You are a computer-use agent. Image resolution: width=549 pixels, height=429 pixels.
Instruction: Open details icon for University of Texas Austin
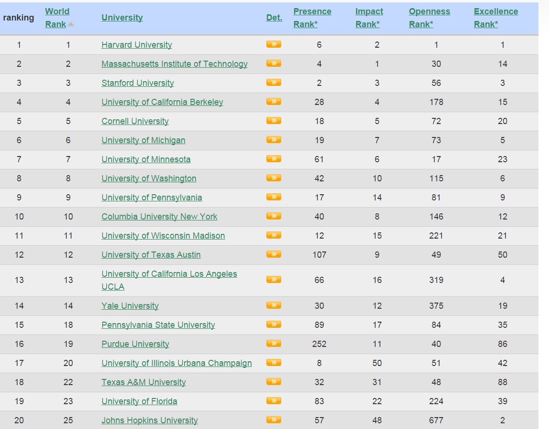tap(274, 254)
